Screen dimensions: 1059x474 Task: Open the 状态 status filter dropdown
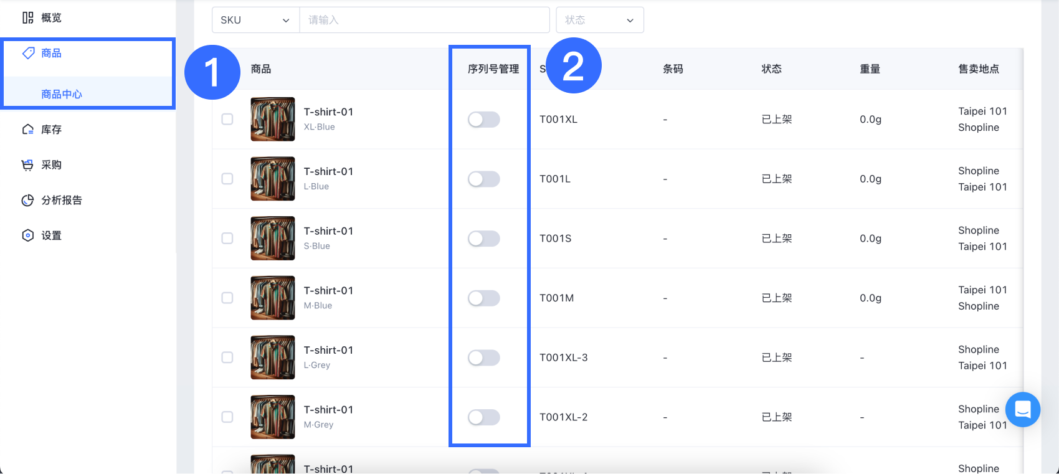click(x=600, y=20)
